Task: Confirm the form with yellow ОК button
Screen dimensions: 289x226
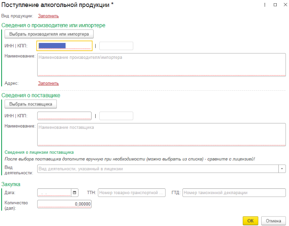Action: click(x=250, y=221)
